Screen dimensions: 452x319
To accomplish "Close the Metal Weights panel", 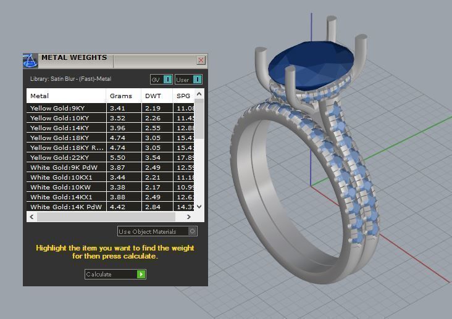I will click(x=201, y=60).
